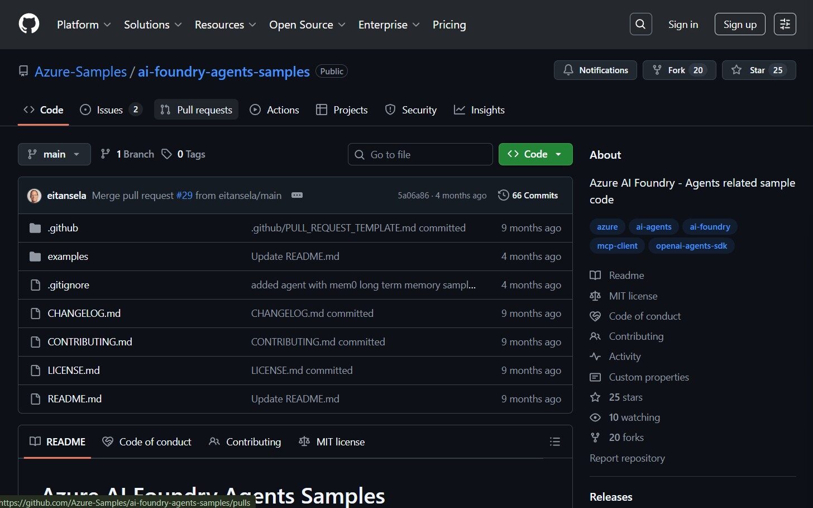
Task: Open the green Code dropdown
Action: (x=535, y=154)
